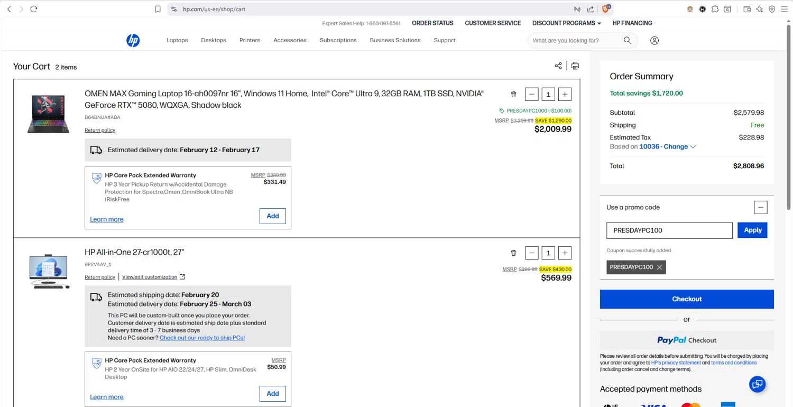Delete the HP All-in-One with trash icon
Viewport: 793px width, 407px height.
pyautogui.click(x=513, y=253)
